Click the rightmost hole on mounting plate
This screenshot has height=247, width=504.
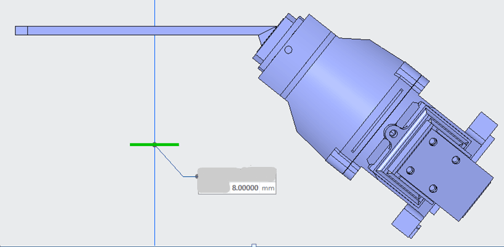coord(455,160)
